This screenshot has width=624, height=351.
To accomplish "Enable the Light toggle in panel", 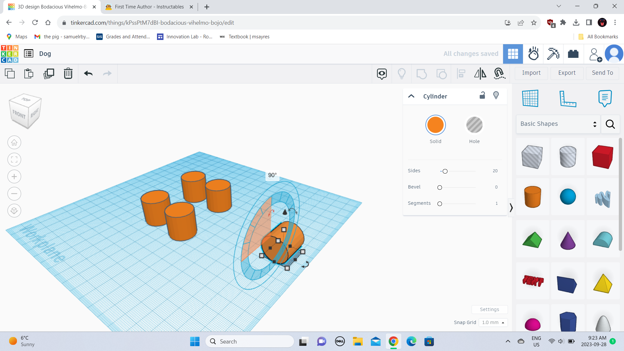I will click(x=496, y=95).
